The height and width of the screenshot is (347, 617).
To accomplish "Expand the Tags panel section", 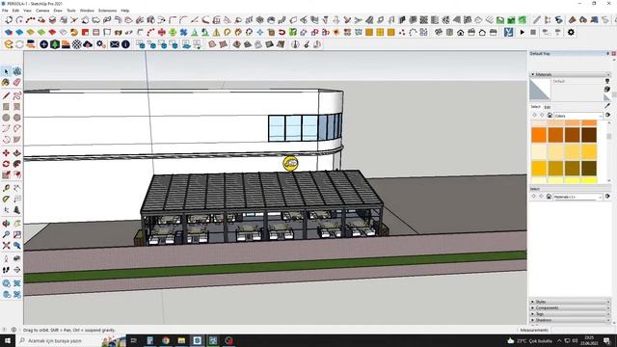I will 570,314.
